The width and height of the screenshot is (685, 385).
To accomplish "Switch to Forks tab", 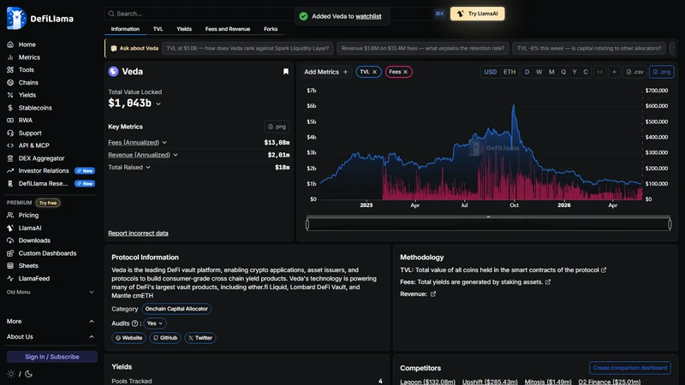I will 271,29.
